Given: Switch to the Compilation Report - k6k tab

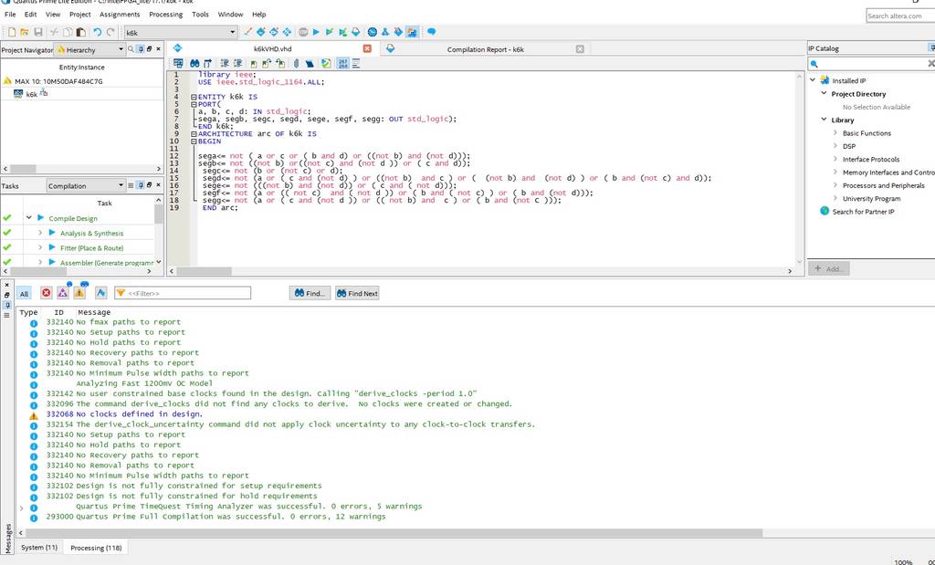Looking at the screenshot, I should 485,49.
